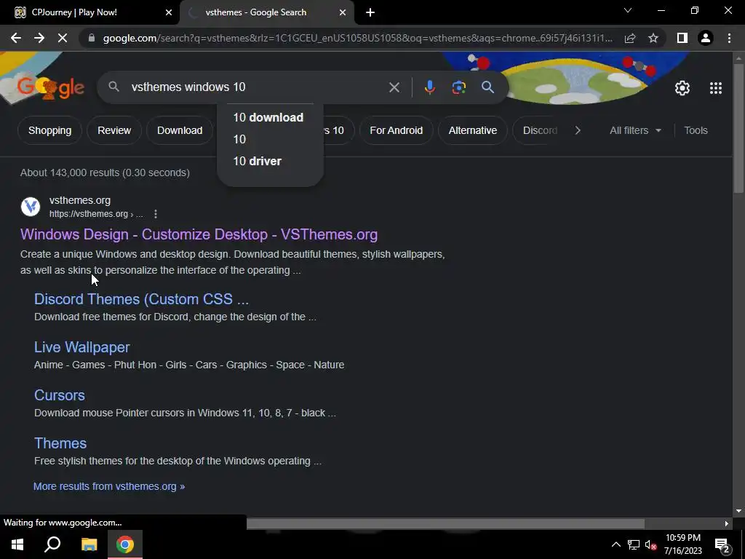Click the vsthemes.org site name text
Image resolution: width=745 pixels, height=559 pixels.
[x=80, y=201]
